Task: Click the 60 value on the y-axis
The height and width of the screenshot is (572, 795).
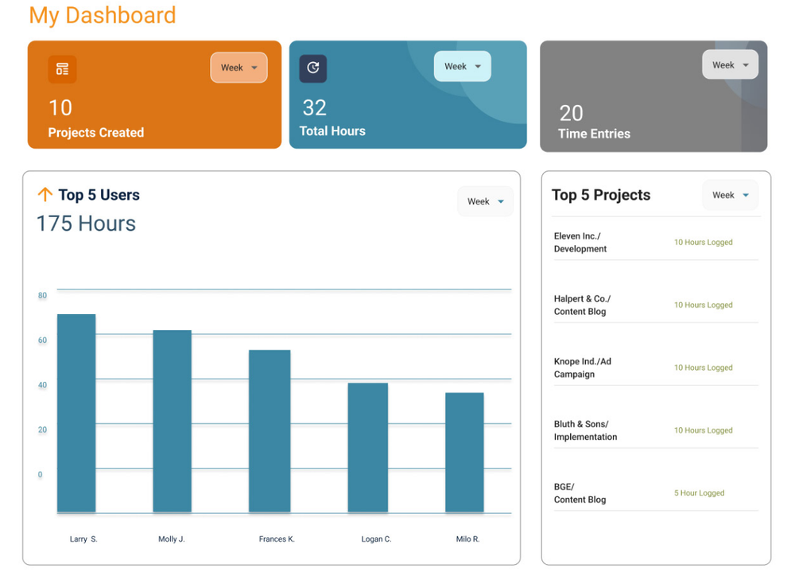Action: coord(43,340)
